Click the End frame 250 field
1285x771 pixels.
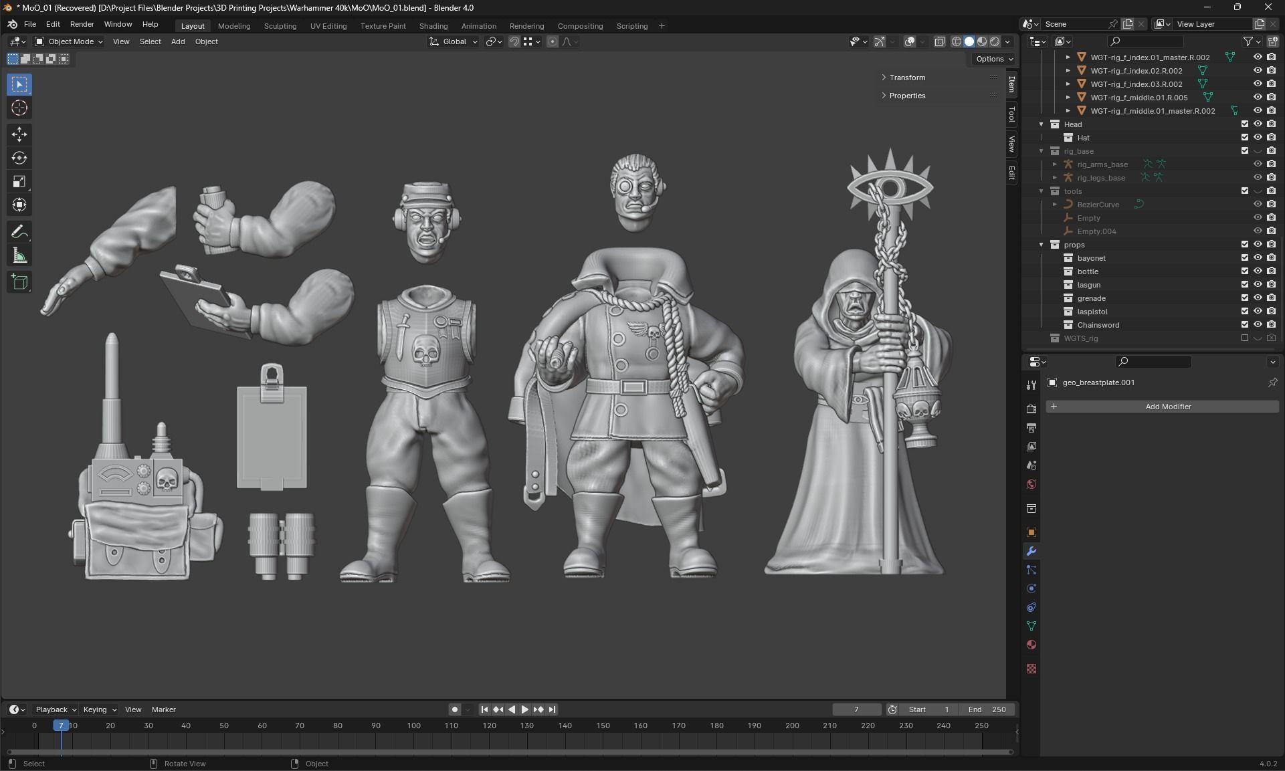tap(987, 709)
